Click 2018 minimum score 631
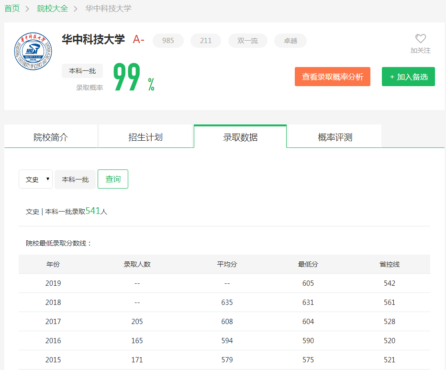This screenshot has height=370, width=446. tap(308, 302)
